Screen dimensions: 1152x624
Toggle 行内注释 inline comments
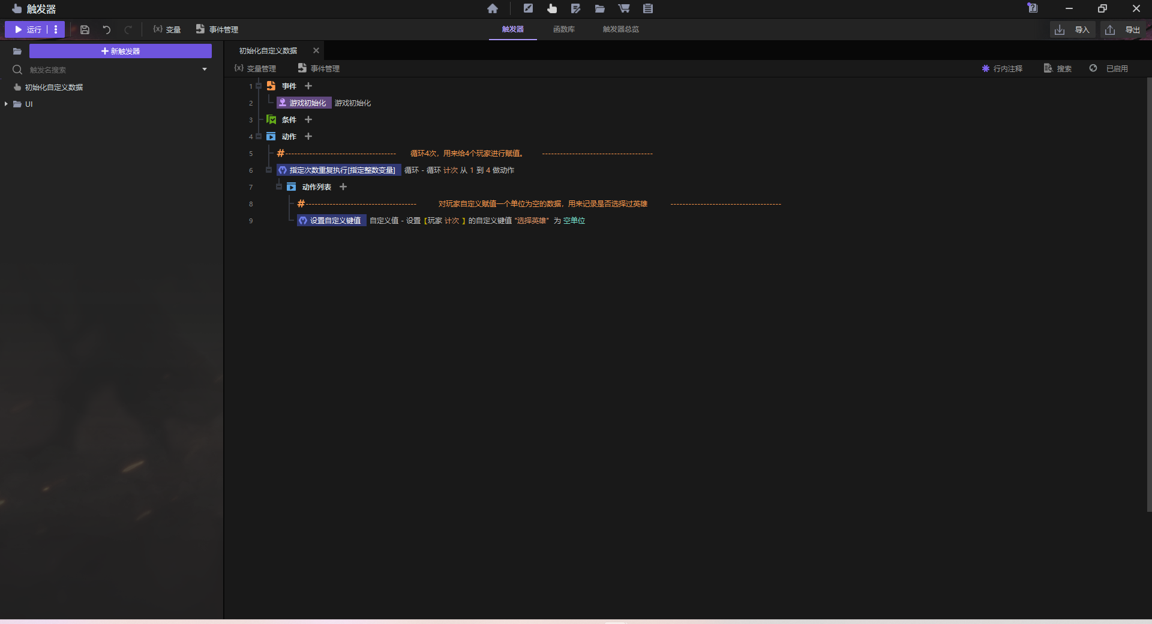point(1002,68)
